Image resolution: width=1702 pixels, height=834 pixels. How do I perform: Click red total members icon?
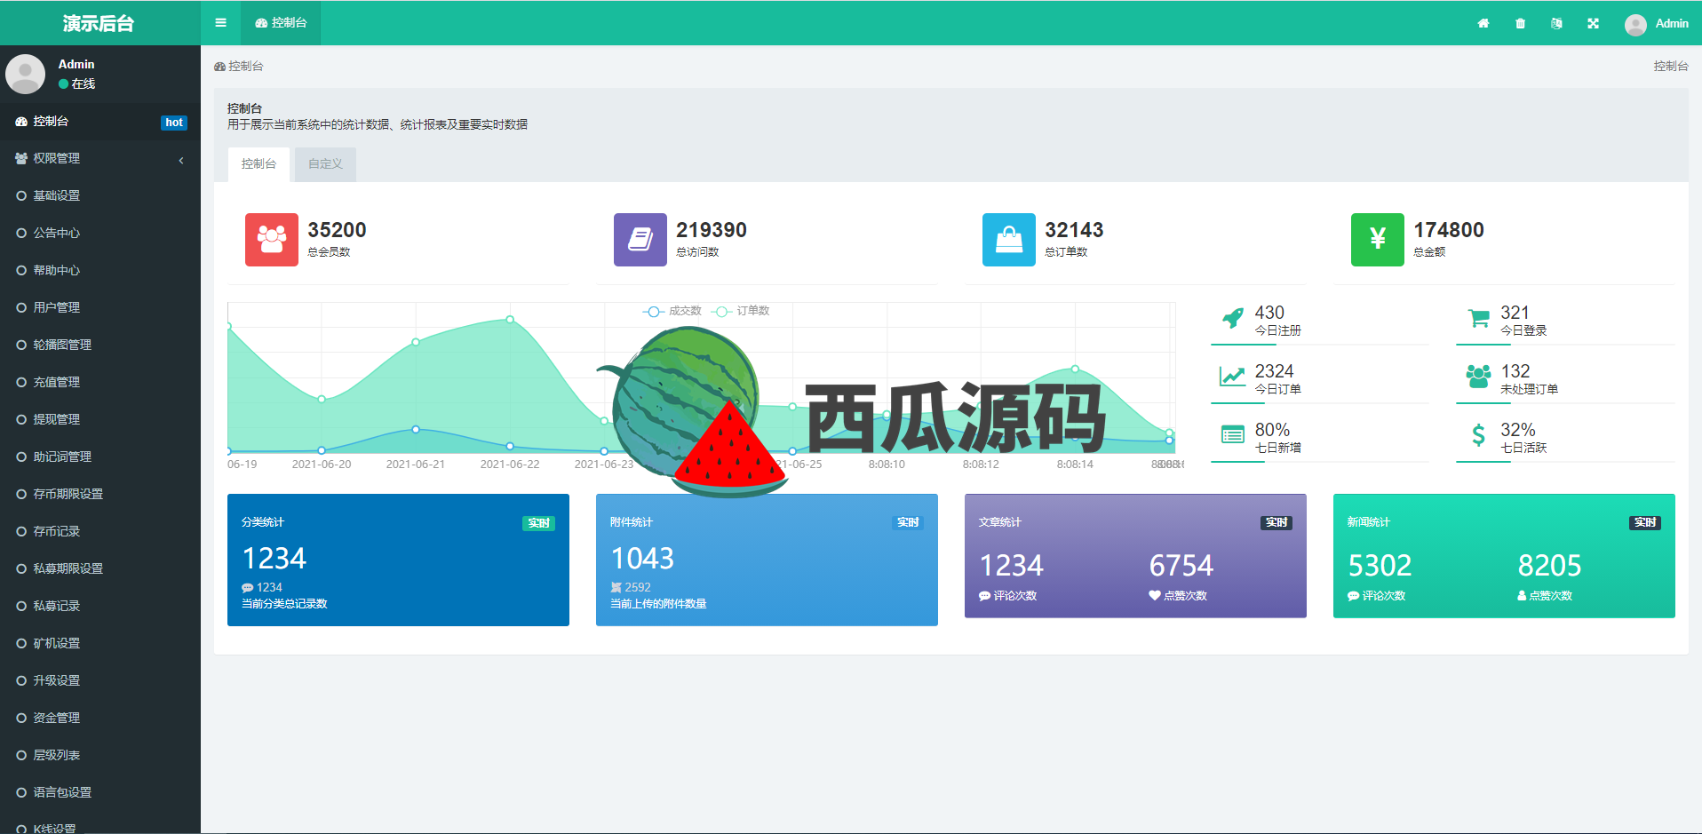coord(272,240)
